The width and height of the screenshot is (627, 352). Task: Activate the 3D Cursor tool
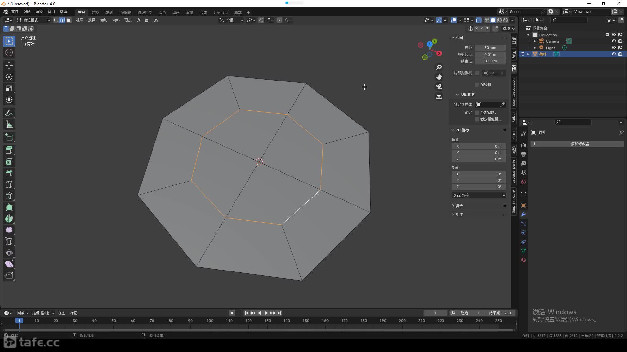point(9,52)
